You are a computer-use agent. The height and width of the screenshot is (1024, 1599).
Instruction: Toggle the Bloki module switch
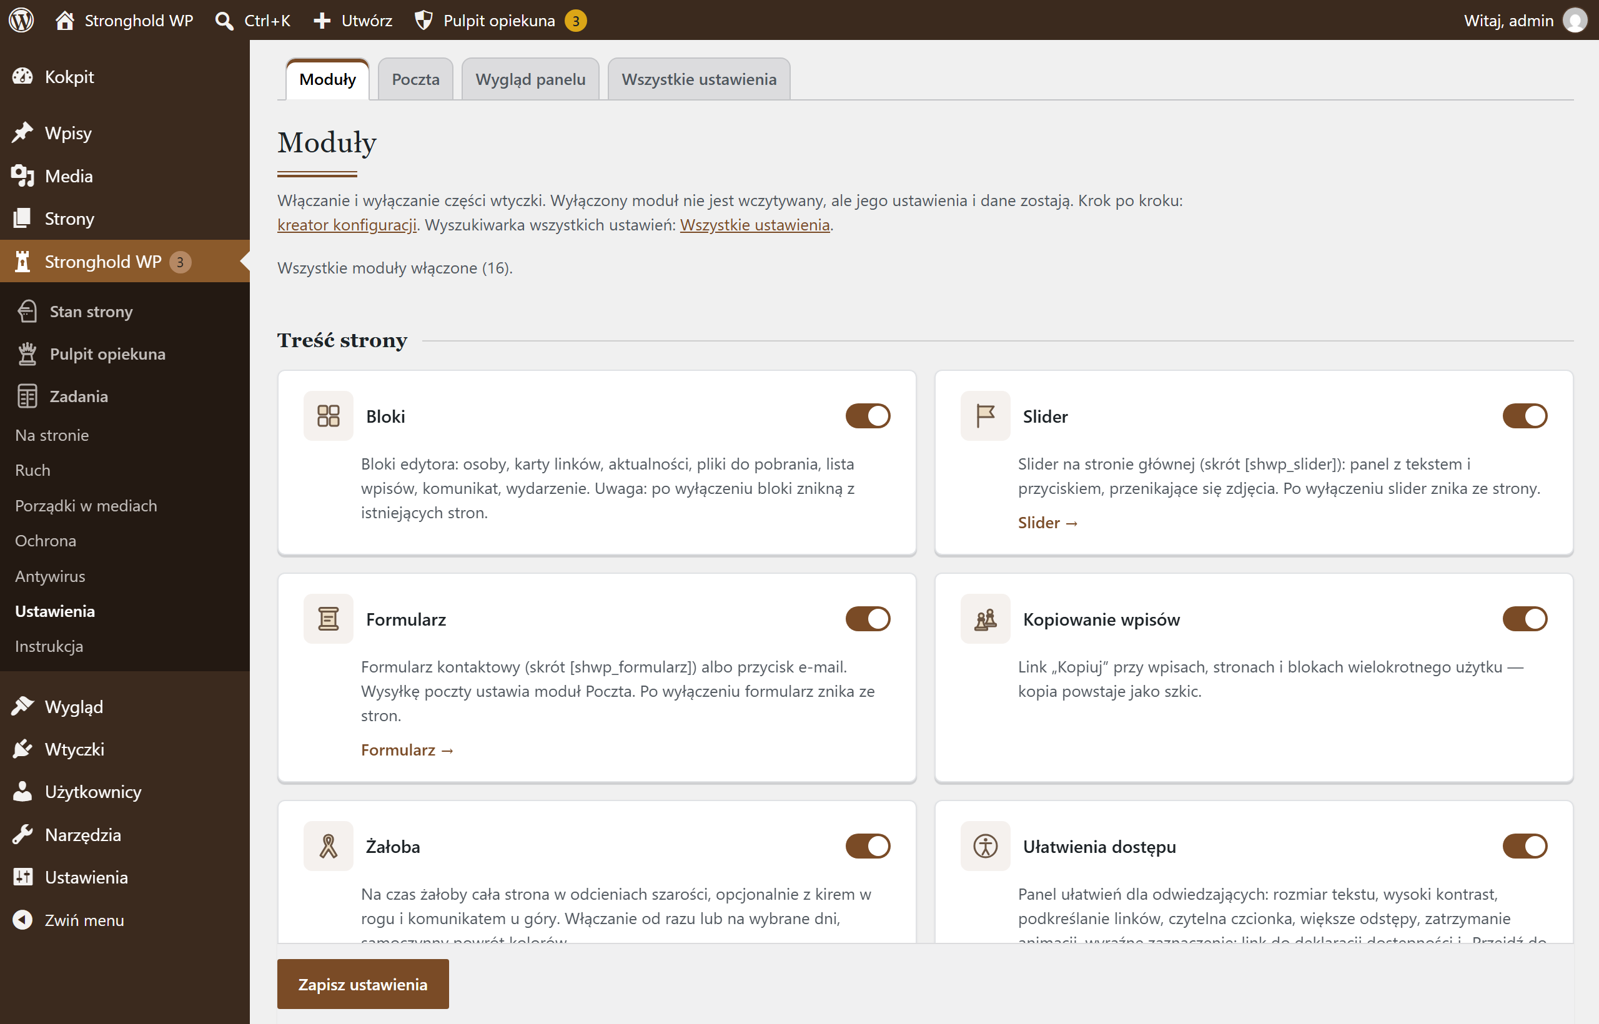[868, 416]
